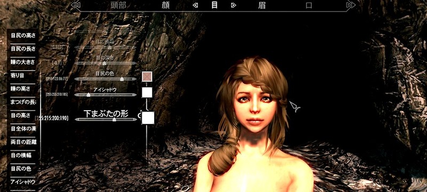Viewport: 427px width, 192px height.
Task: Click the アイシャドウ slider handle
Action: click(88, 95)
